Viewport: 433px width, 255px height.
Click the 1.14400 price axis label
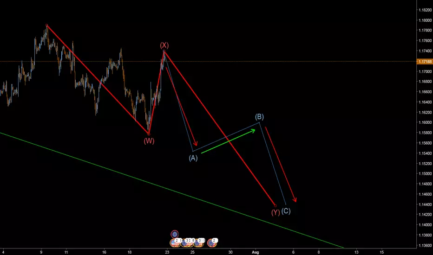pyautogui.click(x=425, y=204)
